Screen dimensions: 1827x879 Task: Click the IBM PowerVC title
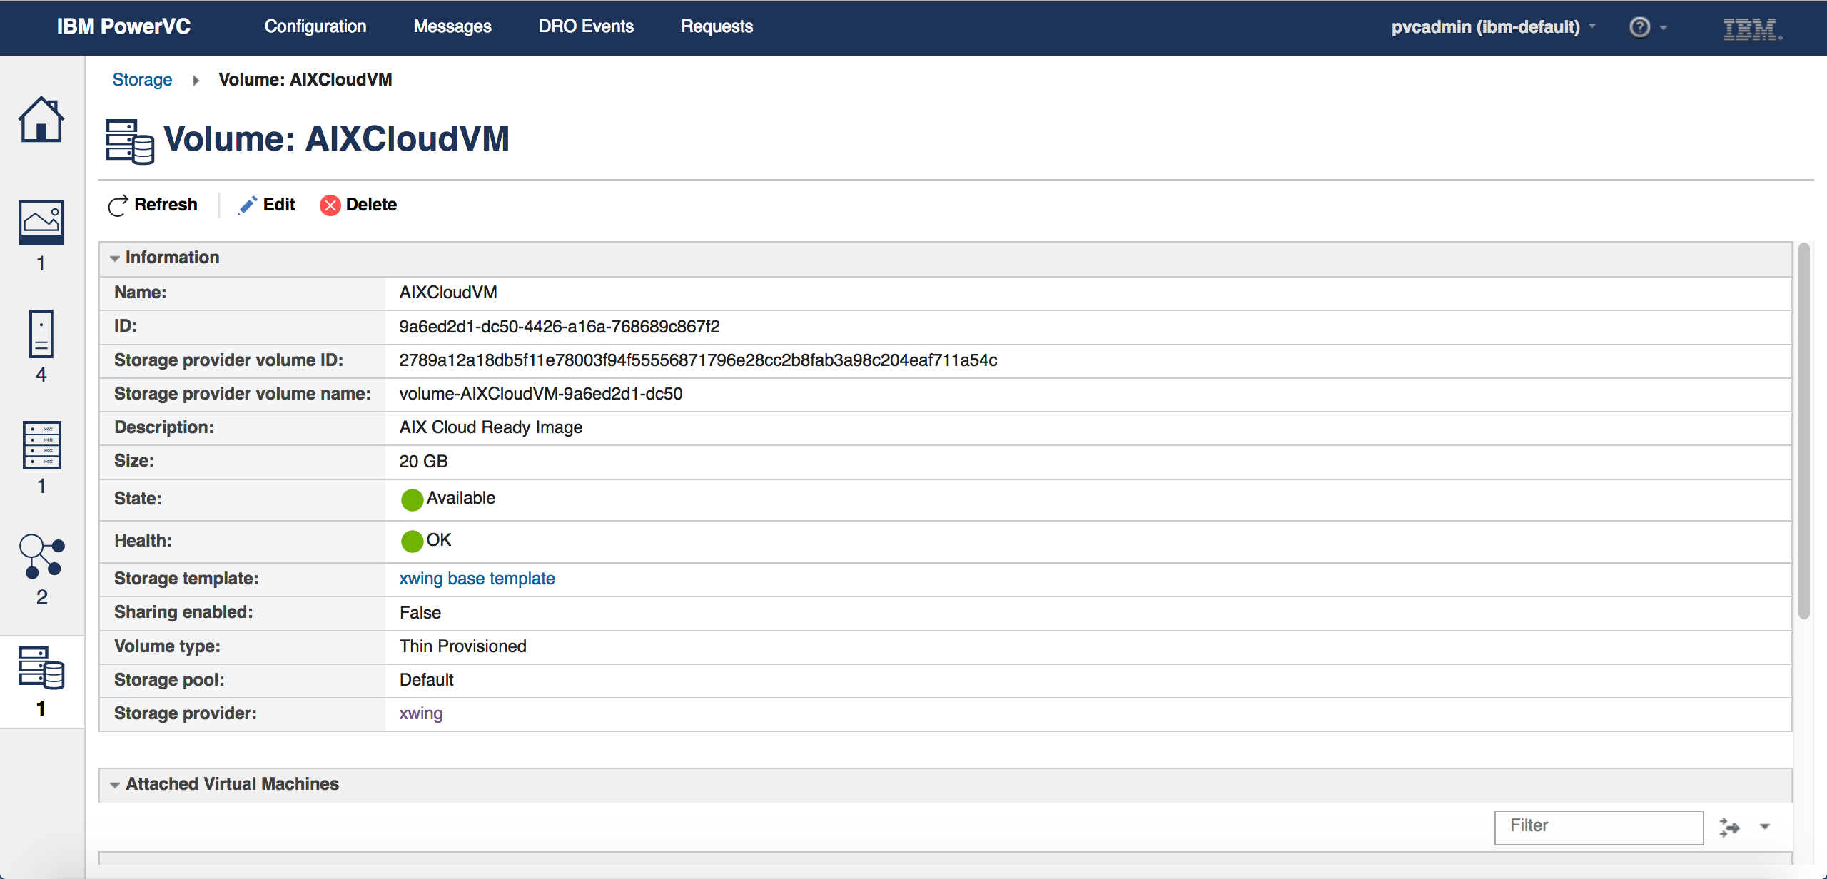point(123,26)
